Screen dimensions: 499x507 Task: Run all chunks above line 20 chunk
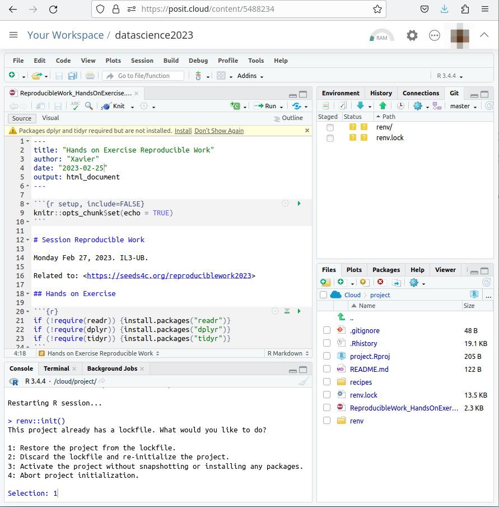[x=287, y=311]
